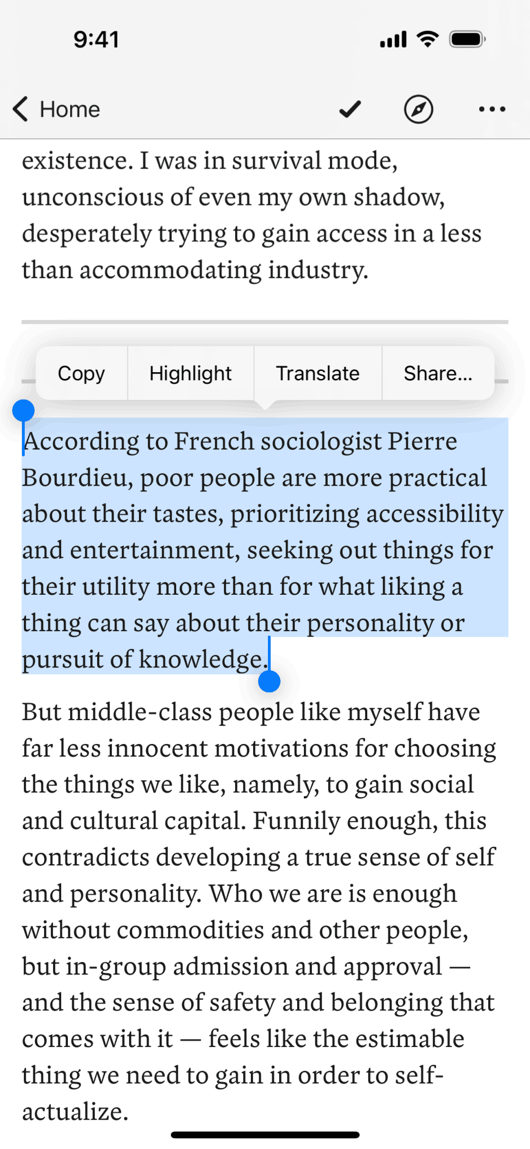
Task: Tap the highlighted Pierre Bourdieu paragraph
Action: [x=264, y=550]
